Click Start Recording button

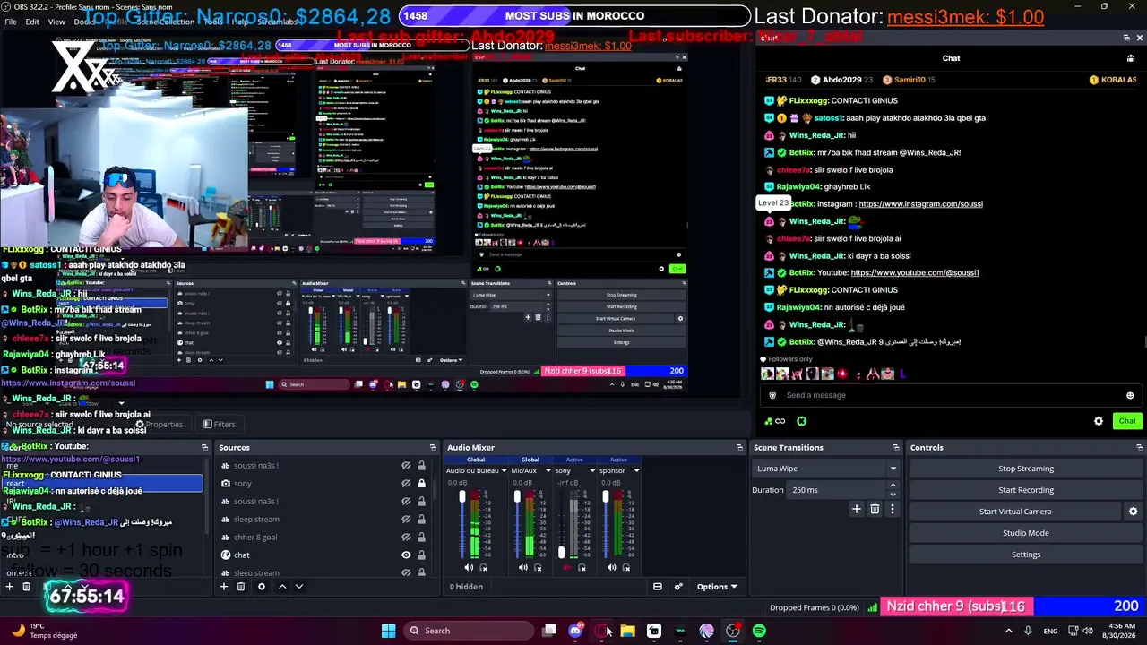click(1026, 490)
